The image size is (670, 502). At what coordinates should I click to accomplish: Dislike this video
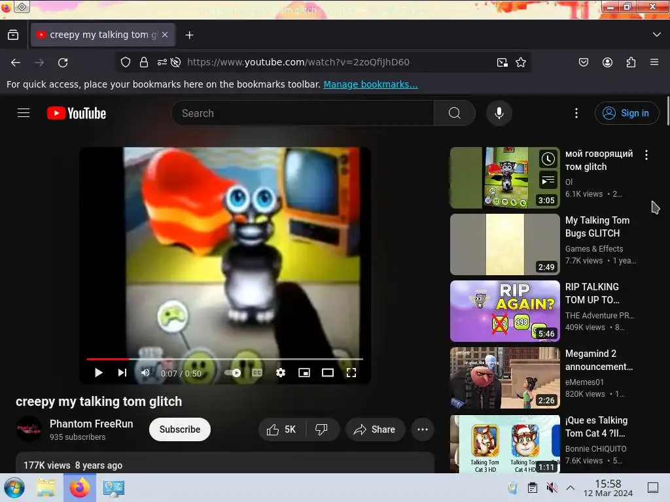[x=322, y=429]
